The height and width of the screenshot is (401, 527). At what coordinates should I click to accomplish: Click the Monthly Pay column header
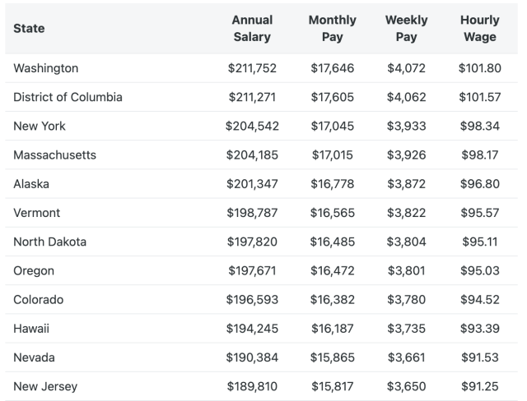332,28
